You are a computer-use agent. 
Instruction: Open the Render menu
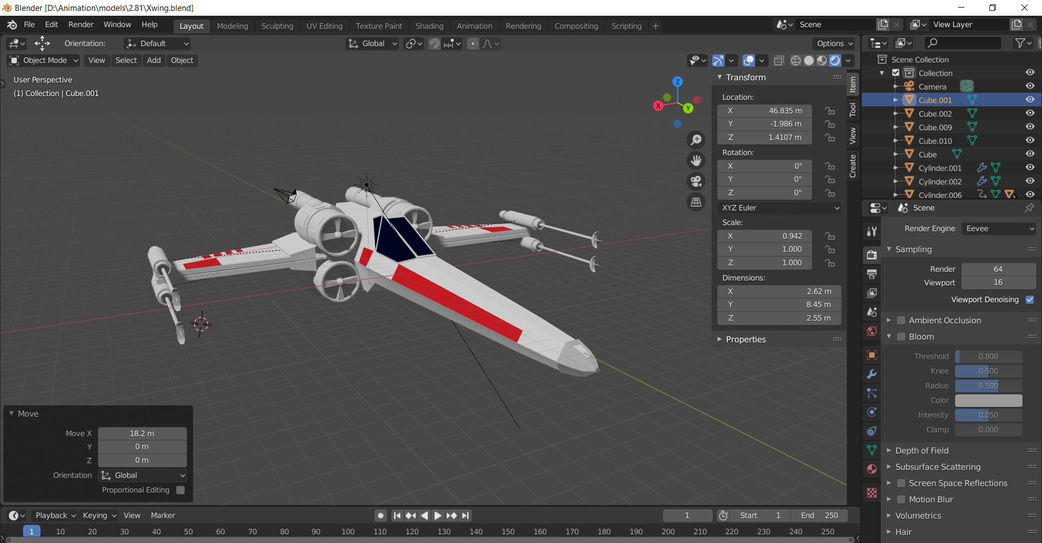(x=80, y=24)
